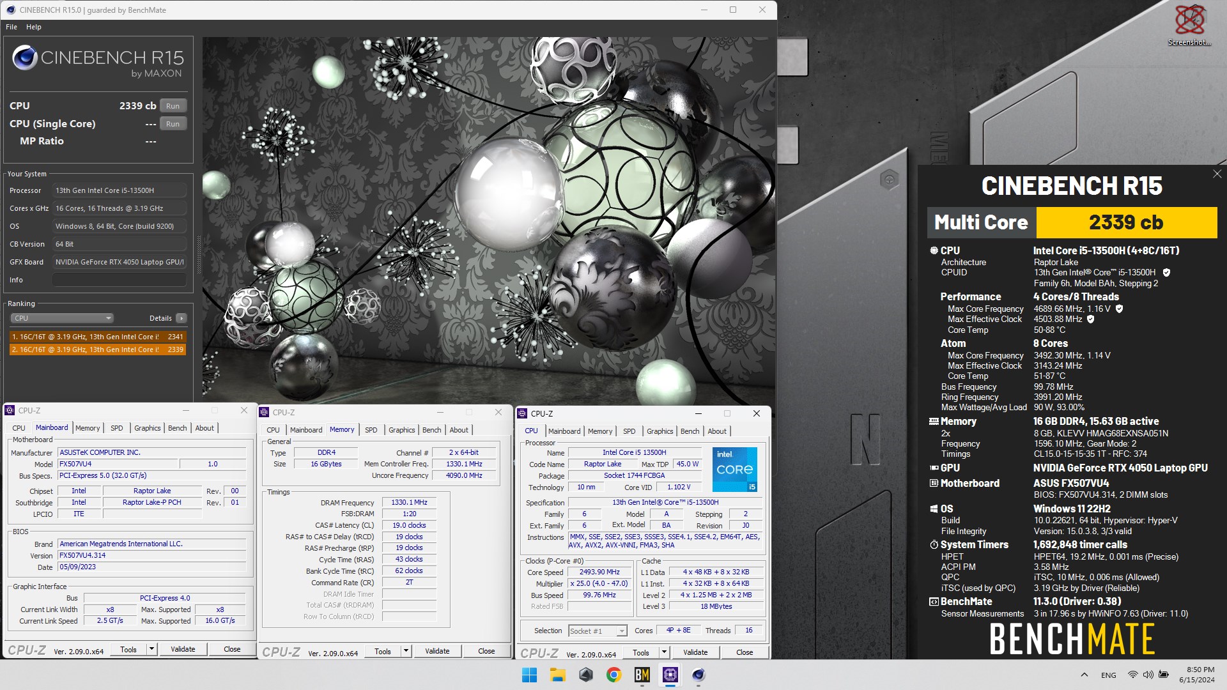
Task: Open the Cinebench File menu
Action: tap(12, 27)
